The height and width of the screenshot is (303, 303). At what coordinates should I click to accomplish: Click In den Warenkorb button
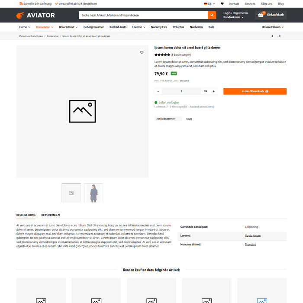coord(255,91)
